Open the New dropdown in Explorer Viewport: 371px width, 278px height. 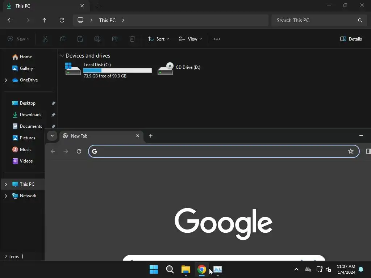click(x=18, y=39)
